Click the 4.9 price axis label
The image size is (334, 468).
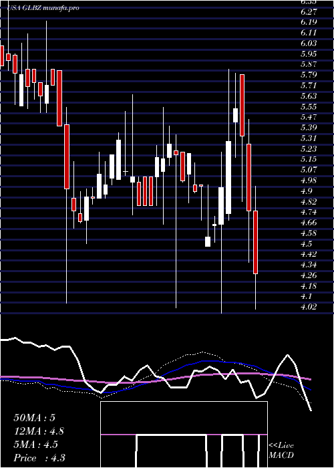click(x=306, y=191)
